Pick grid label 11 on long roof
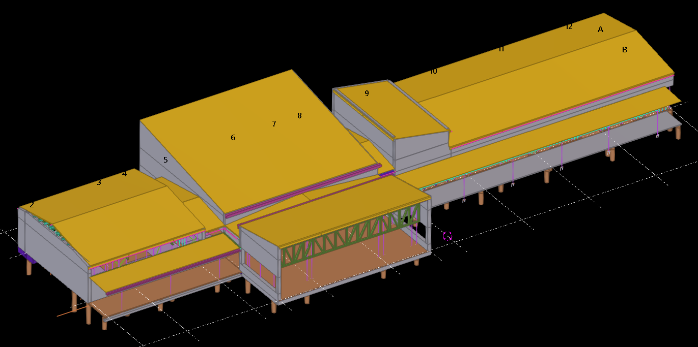The width and height of the screenshot is (698, 347). click(501, 49)
